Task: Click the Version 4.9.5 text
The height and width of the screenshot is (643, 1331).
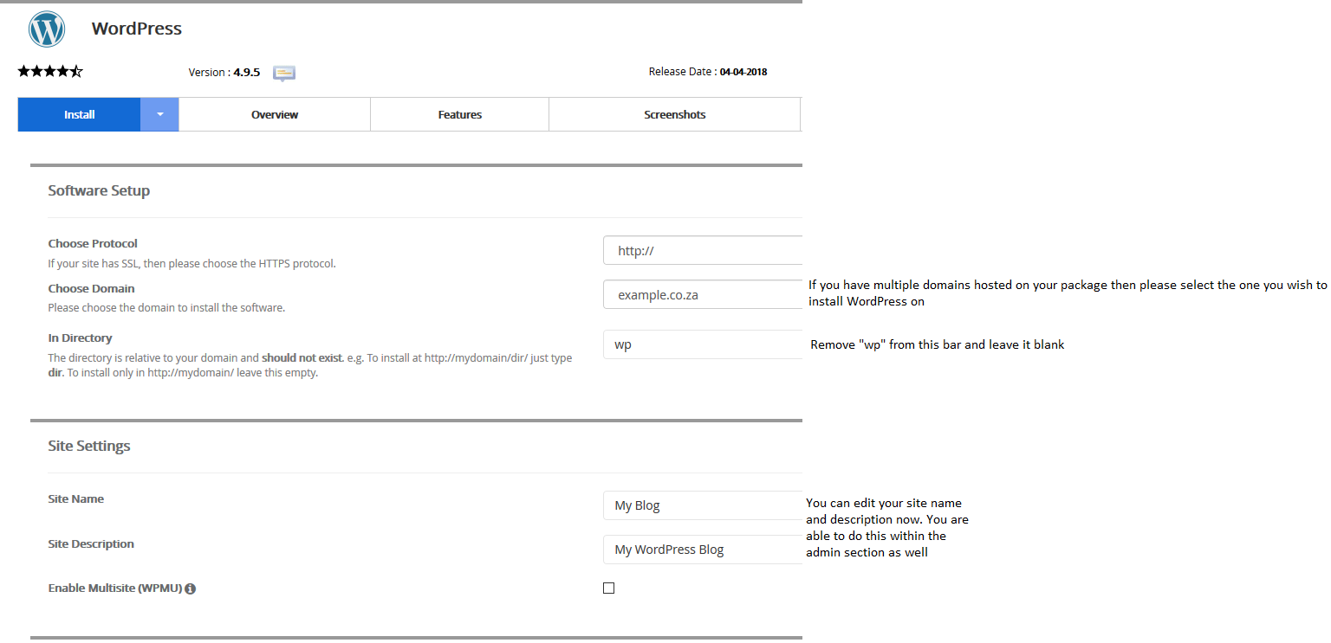Action: pyautogui.click(x=224, y=73)
